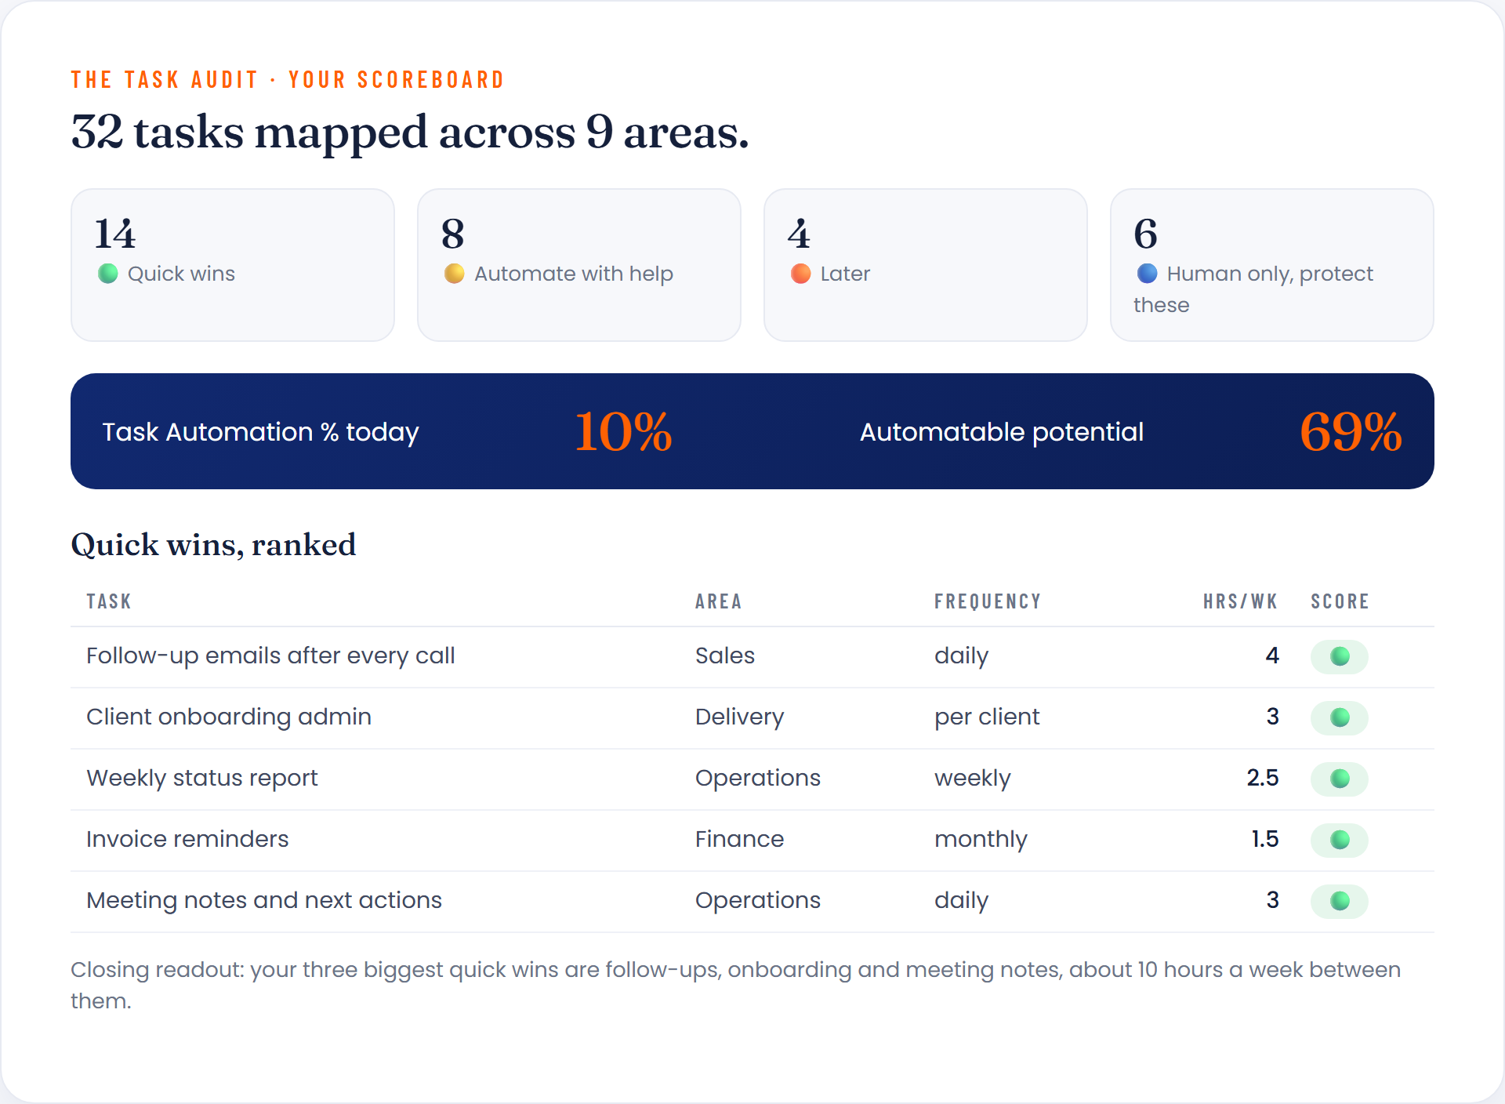Click the FREQUENCY column header

pyautogui.click(x=988, y=601)
